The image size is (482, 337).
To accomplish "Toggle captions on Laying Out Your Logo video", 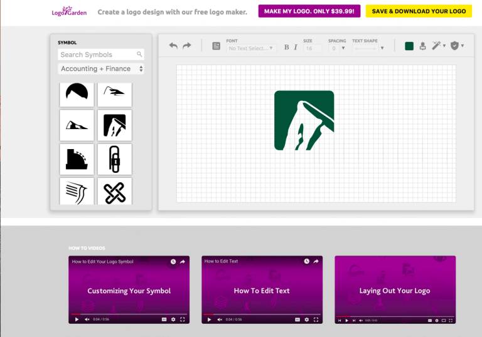I will point(430,321).
